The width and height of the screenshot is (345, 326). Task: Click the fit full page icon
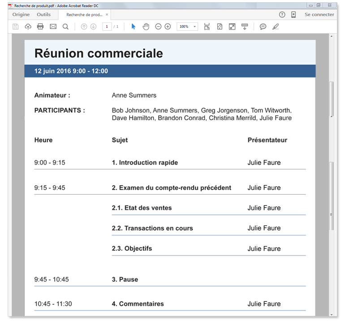click(220, 26)
